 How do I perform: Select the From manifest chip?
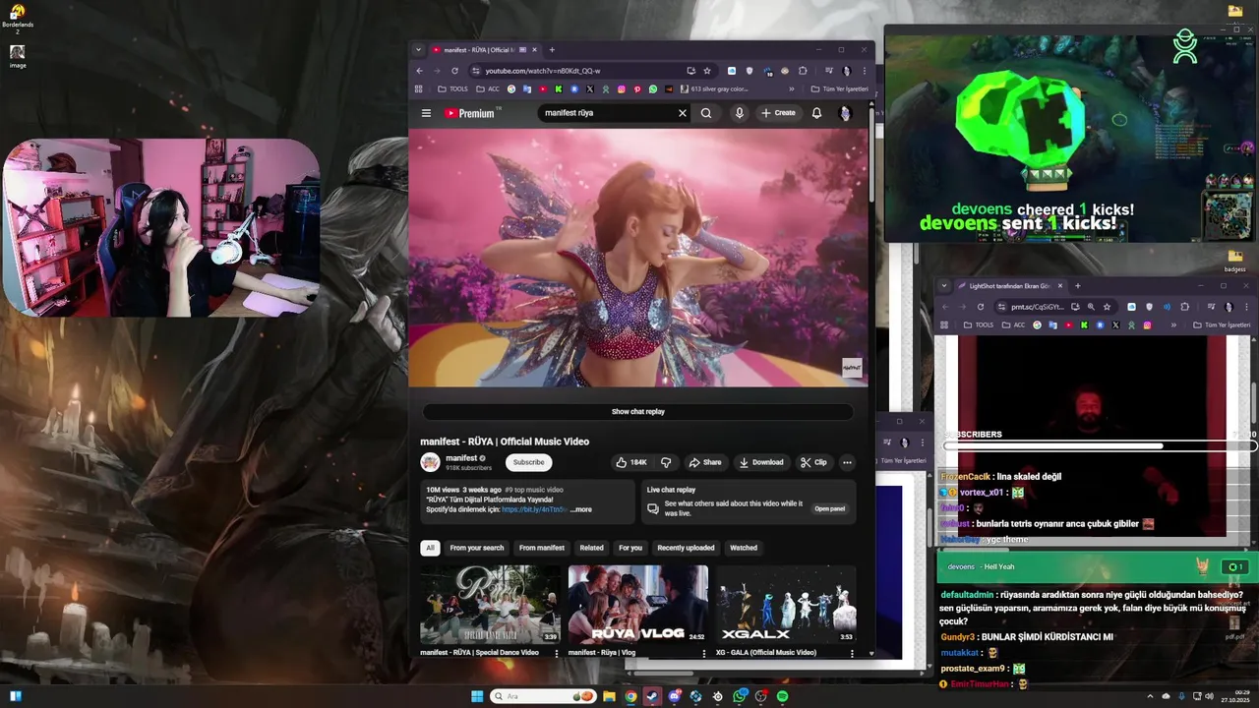pyautogui.click(x=542, y=548)
